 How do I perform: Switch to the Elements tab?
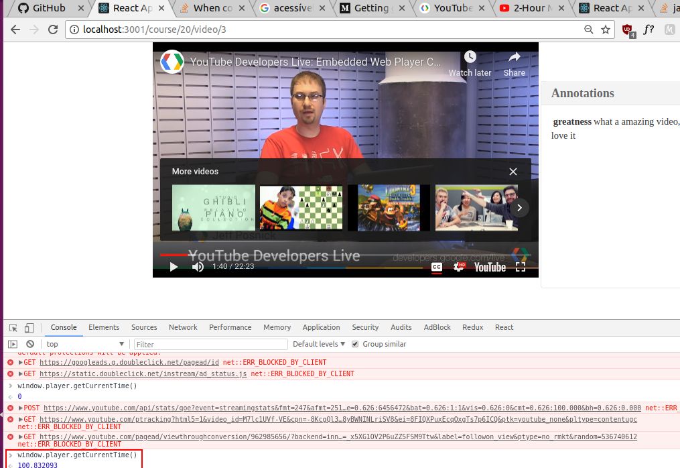pyautogui.click(x=104, y=327)
